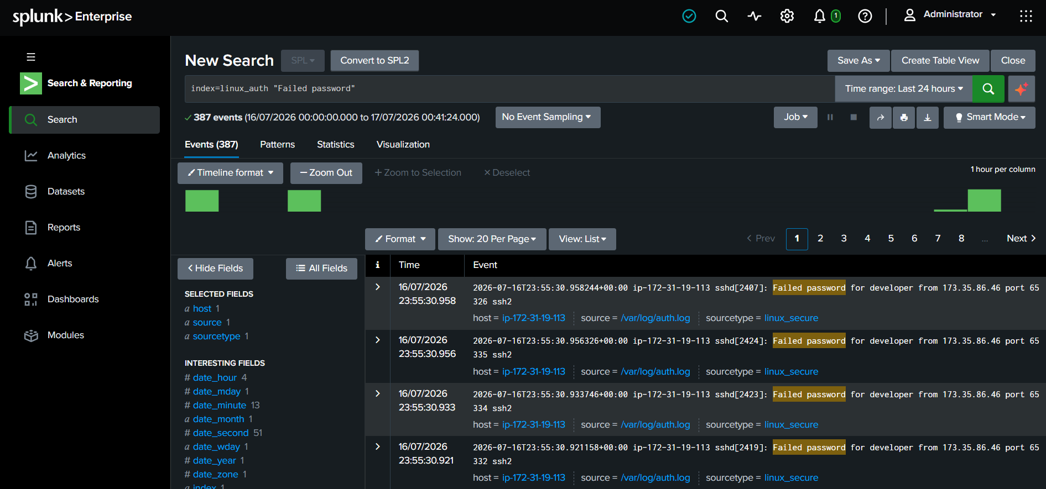
Task: Open Modules in the sidebar
Action: [66, 335]
